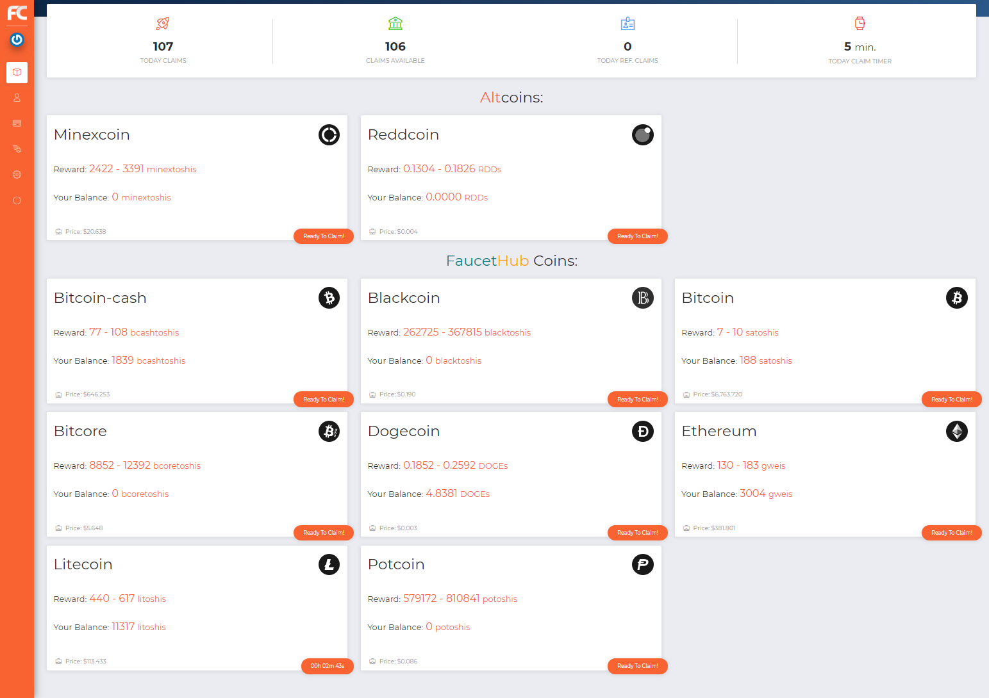
Task: Click the bank Claims Available icon
Action: pyautogui.click(x=395, y=24)
